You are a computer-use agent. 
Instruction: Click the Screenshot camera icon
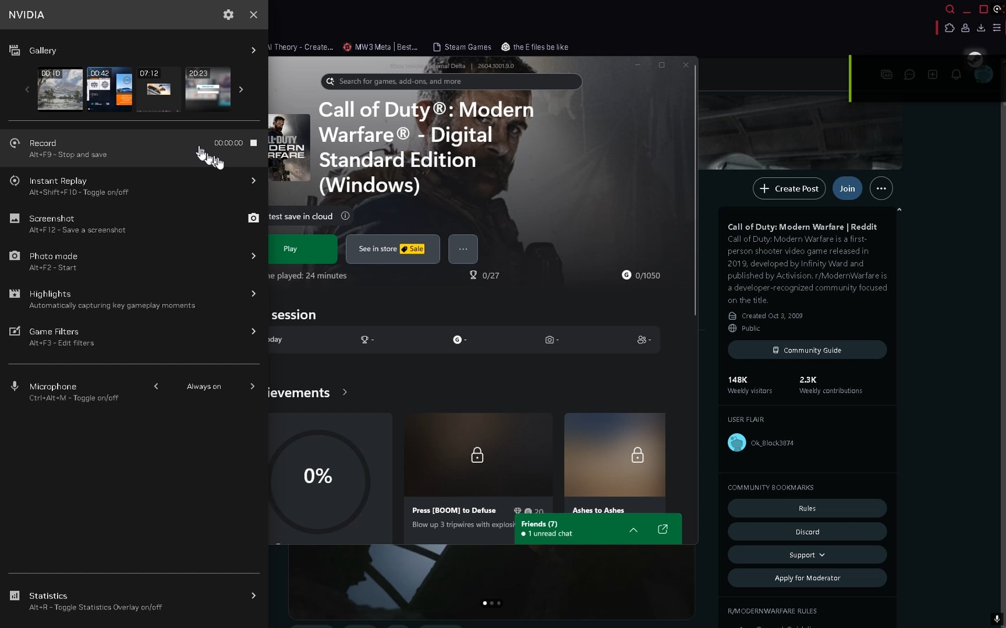tap(253, 218)
